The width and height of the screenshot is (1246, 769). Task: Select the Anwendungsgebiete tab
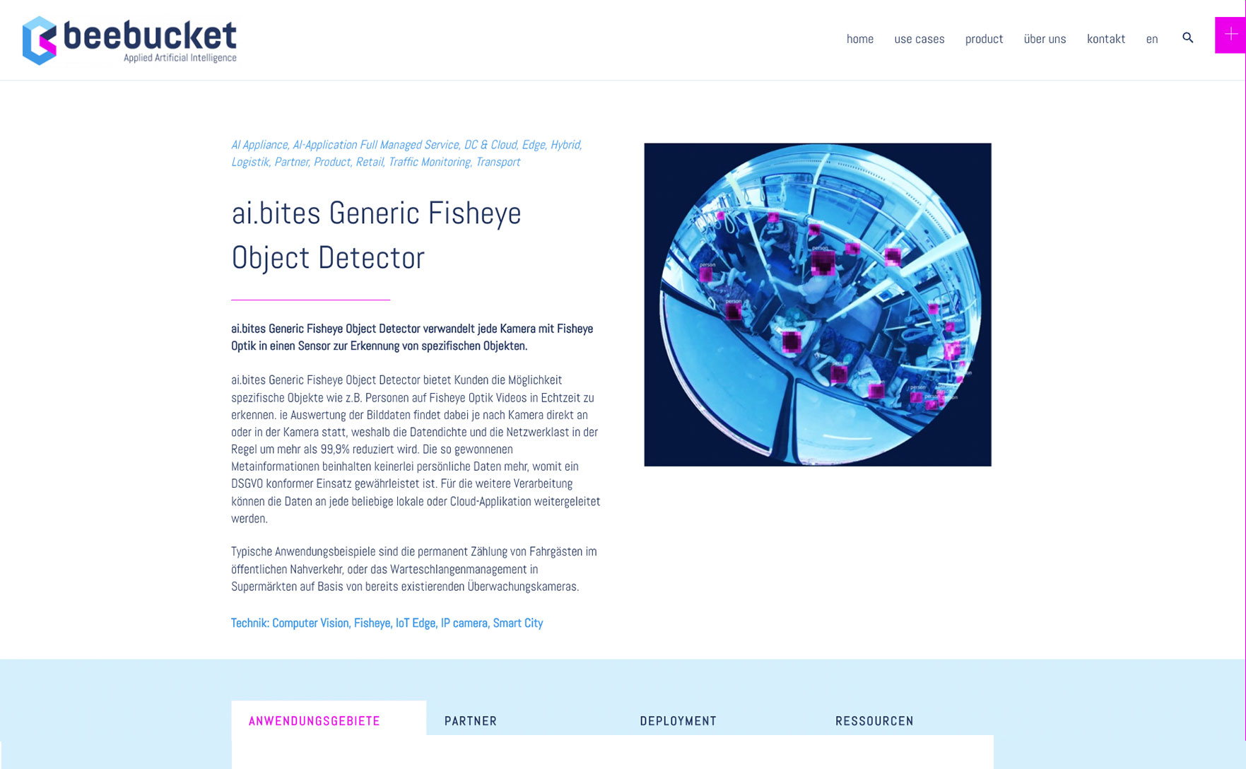pyautogui.click(x=315, y=721)
